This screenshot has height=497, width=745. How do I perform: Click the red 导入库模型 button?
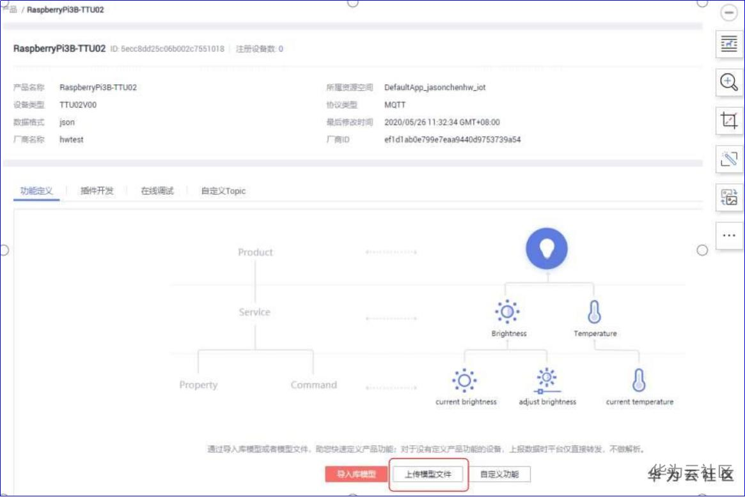pos(356,474)
